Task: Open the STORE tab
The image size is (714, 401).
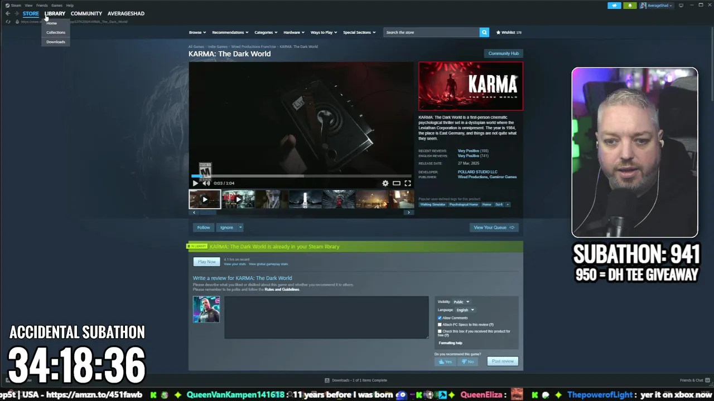Action: click(x=31, y=13)
